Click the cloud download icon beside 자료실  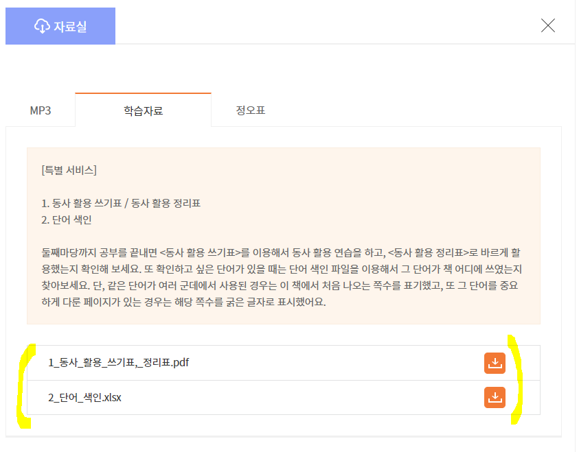(x=42, y=26)
